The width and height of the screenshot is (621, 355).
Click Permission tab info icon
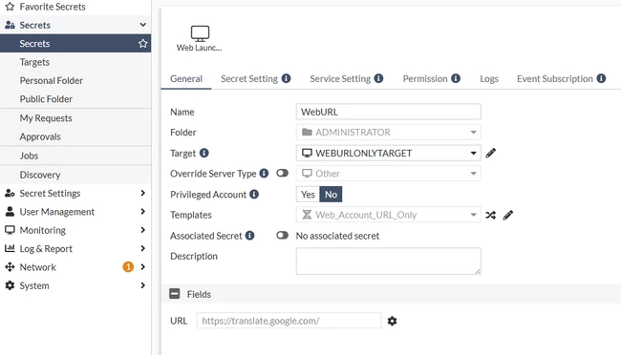click(456, 78)
